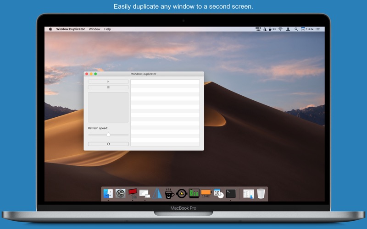
Task: Click the metronome-shaped menu bar icon
Action: (265, 29)
